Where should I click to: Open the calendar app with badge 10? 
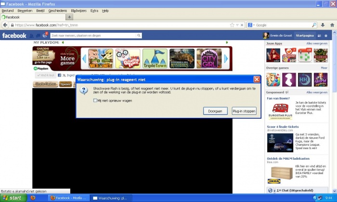pyautogui.click(x=305, y=55)
